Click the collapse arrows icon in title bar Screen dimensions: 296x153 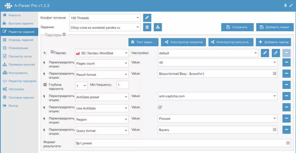tap(291, 6)
